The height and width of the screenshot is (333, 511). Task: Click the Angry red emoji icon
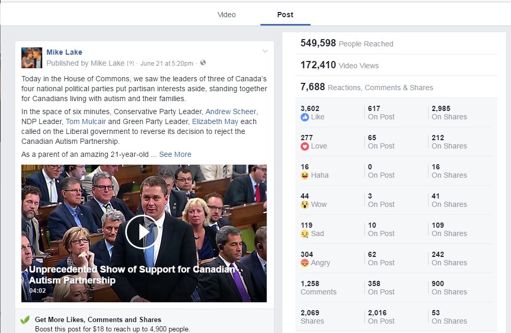pos(305,263)
